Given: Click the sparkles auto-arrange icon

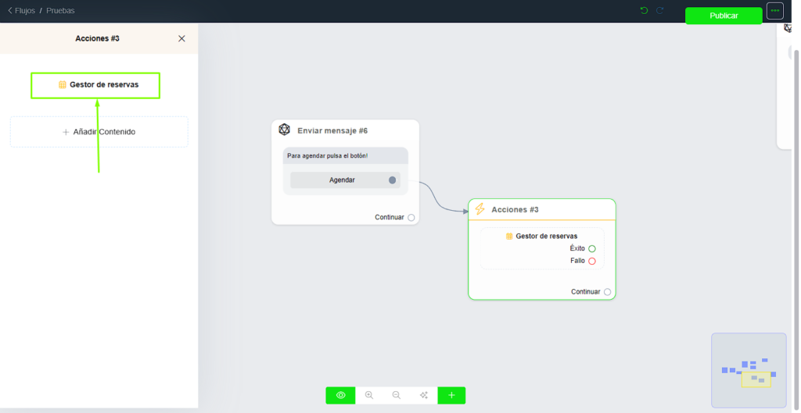Looking at the screenshot, I should point(424,395).
